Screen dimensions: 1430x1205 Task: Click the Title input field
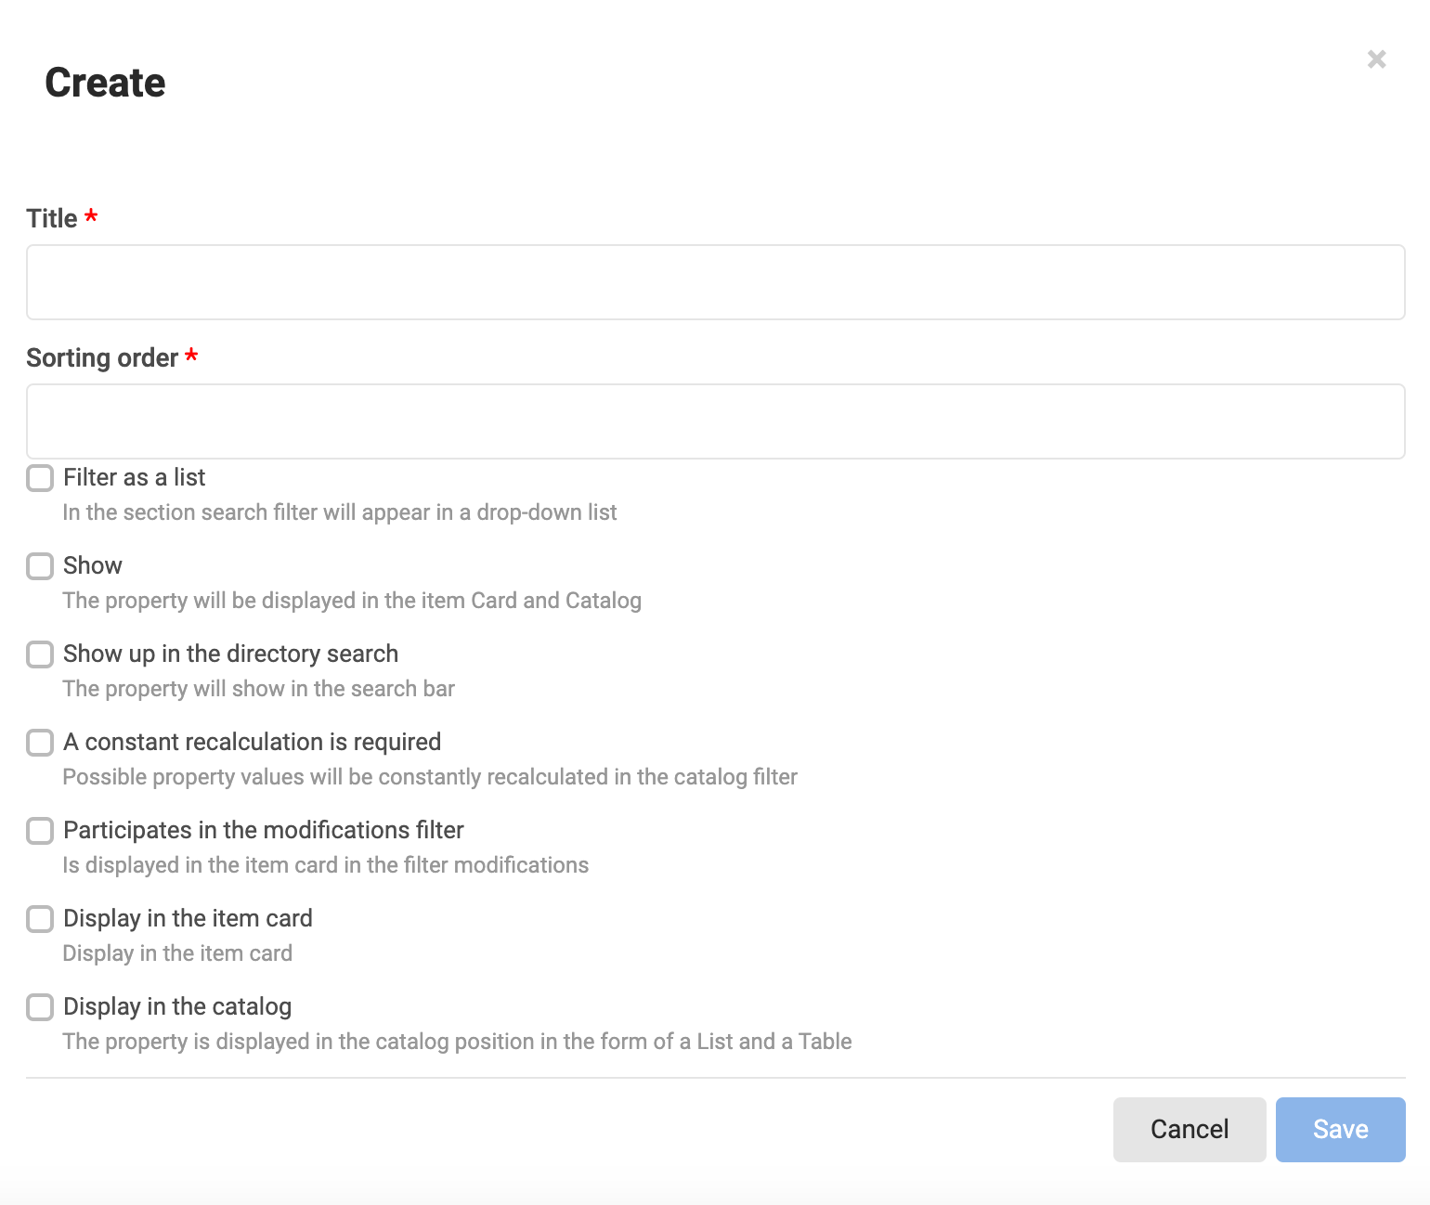(715, 282)
